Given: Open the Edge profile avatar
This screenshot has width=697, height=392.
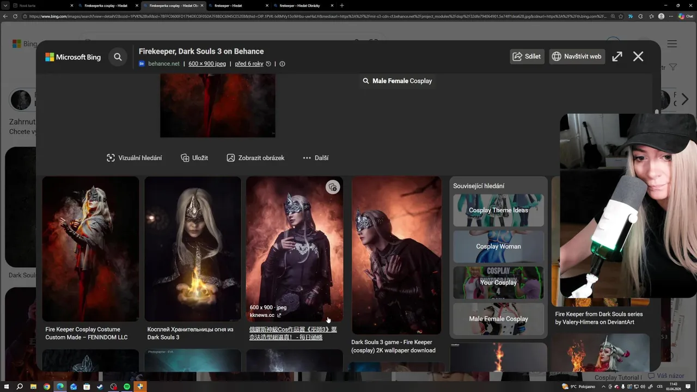Looking at the screenshot, I should pos(661,16).
